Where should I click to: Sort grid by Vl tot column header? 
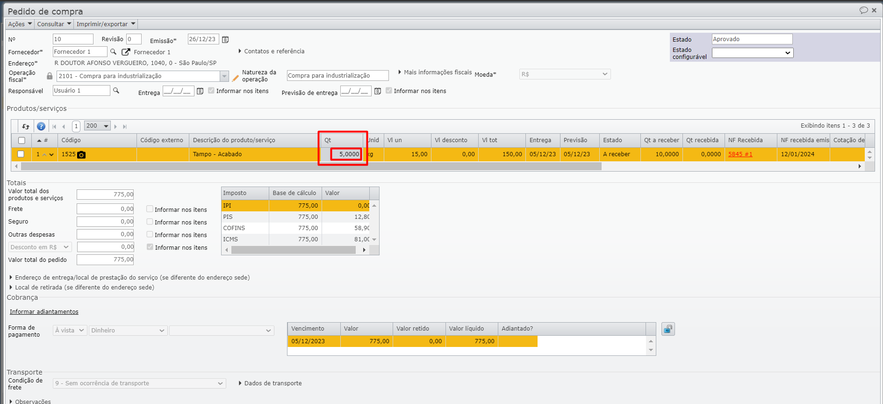click(502, 140)
